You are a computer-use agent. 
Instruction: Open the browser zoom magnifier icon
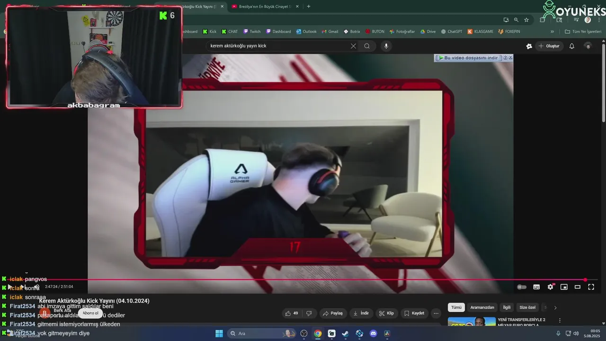pos(516,20)
